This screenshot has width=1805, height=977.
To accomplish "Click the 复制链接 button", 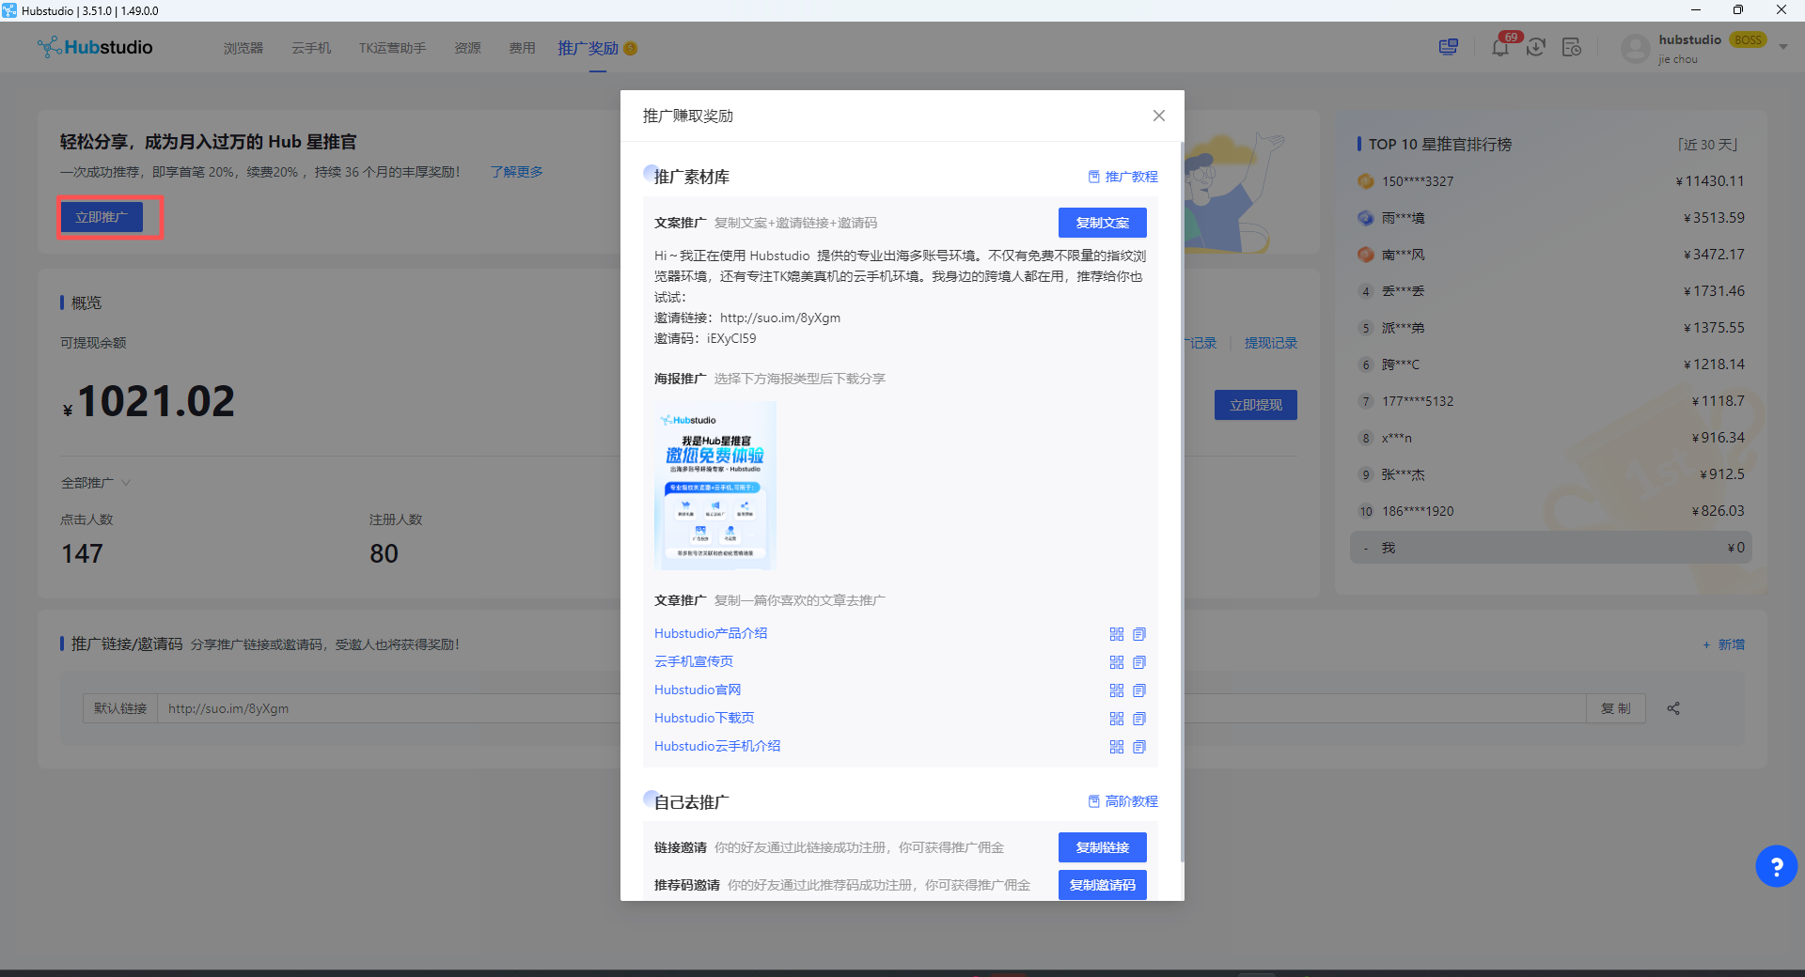I will (x=1103, y=847).
